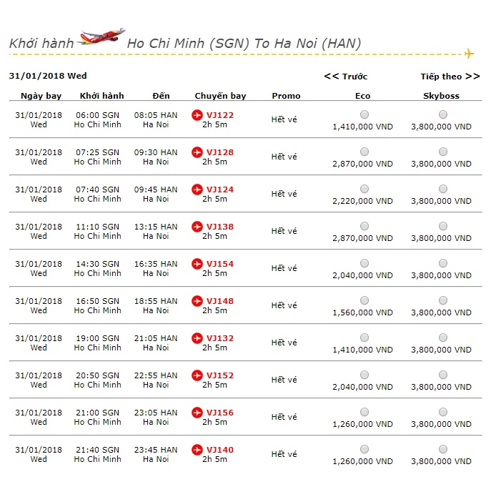The width and height of the screenshot is (501, 502).
Task: Select Eco fare for flight VJ122
Action: pos(364,114)
